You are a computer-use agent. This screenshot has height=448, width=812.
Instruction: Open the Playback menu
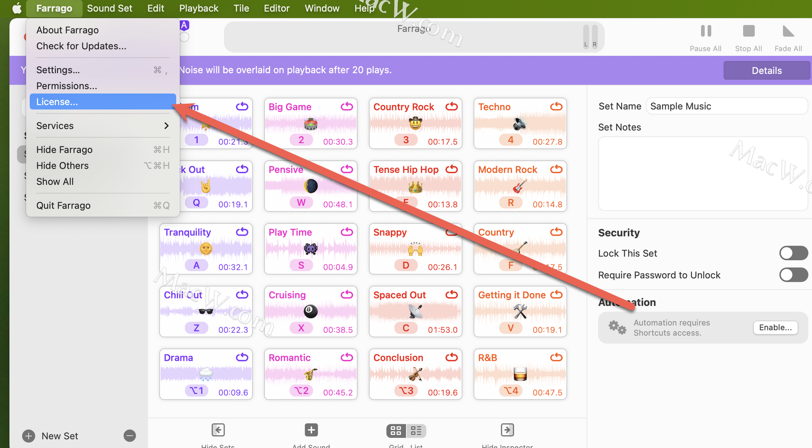(x=198, y=8)
